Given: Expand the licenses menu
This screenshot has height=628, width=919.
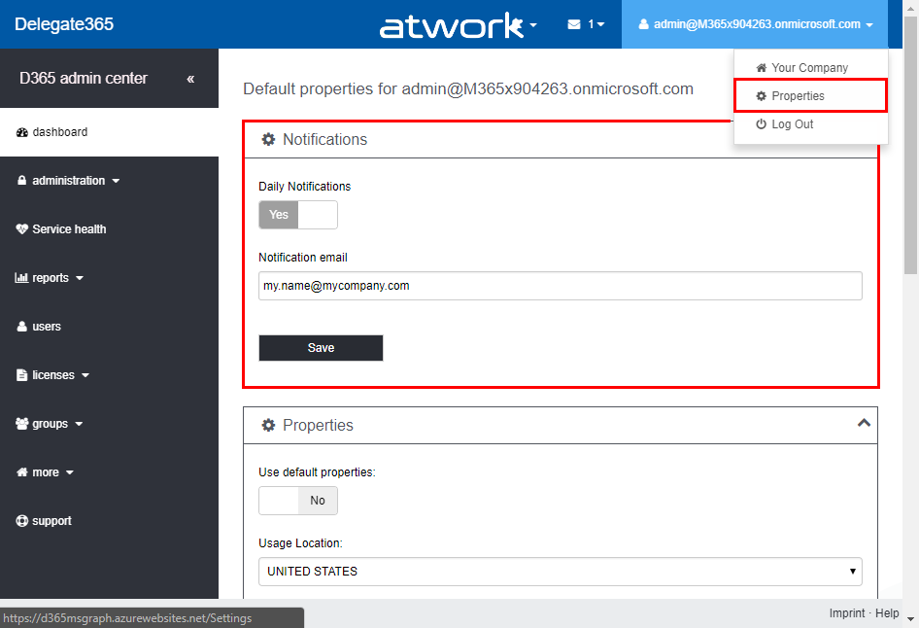Looking at the screenshot, I should (x=109, y=375).
